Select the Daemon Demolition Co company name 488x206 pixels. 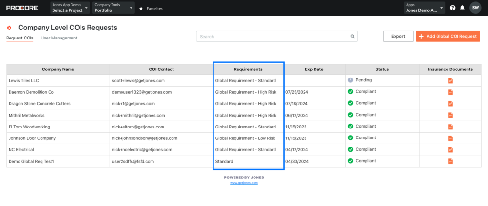pyautogui.click(x=32, y=92)
